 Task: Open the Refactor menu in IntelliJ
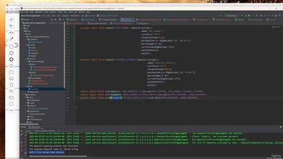(53, 12)
